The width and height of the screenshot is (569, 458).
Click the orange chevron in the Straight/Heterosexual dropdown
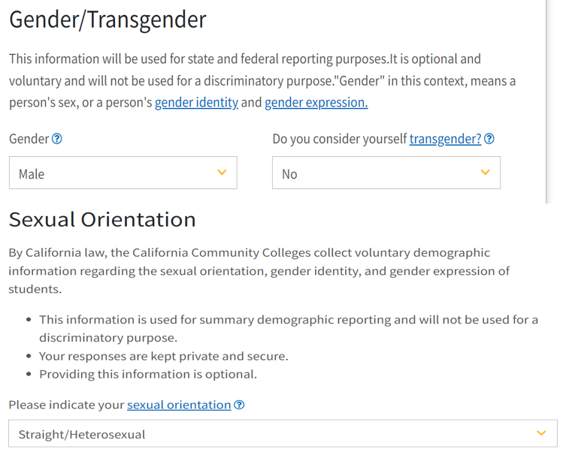(x=541, y=433)
